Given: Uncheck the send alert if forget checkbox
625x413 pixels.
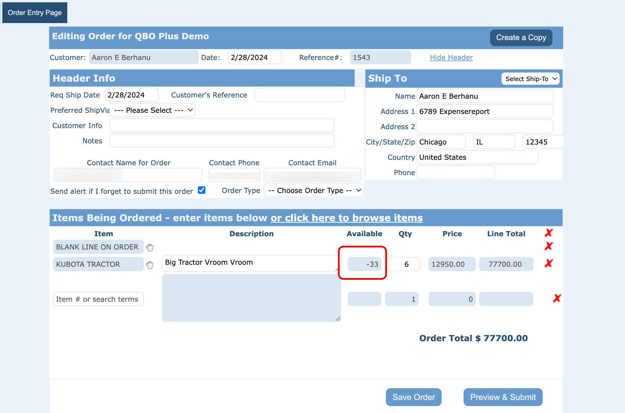Looking at the screenshot, I should pyautogui.click(x=202, y=190).
